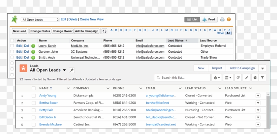277x134 pixels.
Task: Click the refresh icon beside Add to Campaign
Action: click(105, 31)
